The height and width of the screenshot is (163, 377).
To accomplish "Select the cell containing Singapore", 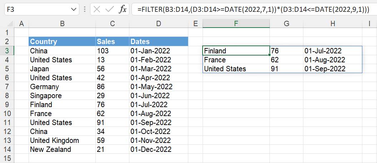I will click(62, 96).
